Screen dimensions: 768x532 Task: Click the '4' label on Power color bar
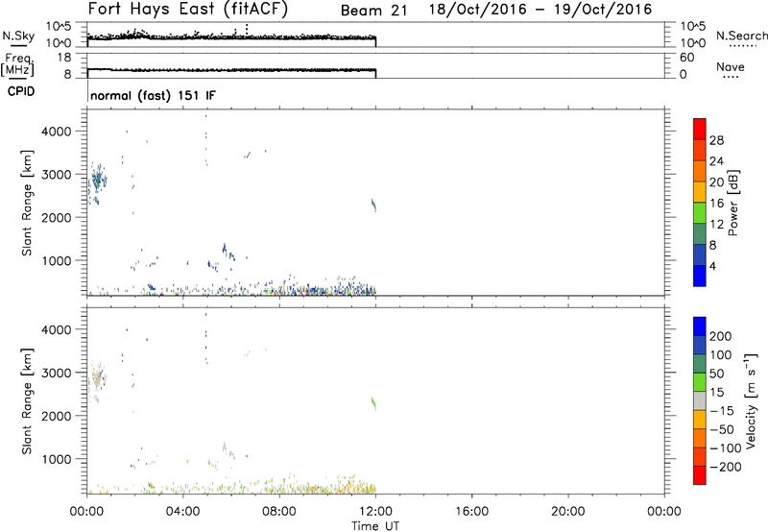click(x=712, y=266)
